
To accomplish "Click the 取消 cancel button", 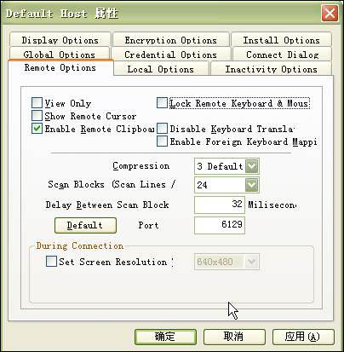I will [x=234, y=337].
